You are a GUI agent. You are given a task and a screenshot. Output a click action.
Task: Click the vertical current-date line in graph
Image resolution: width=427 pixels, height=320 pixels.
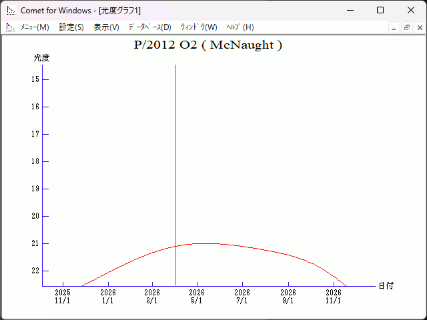click(175, 167)
